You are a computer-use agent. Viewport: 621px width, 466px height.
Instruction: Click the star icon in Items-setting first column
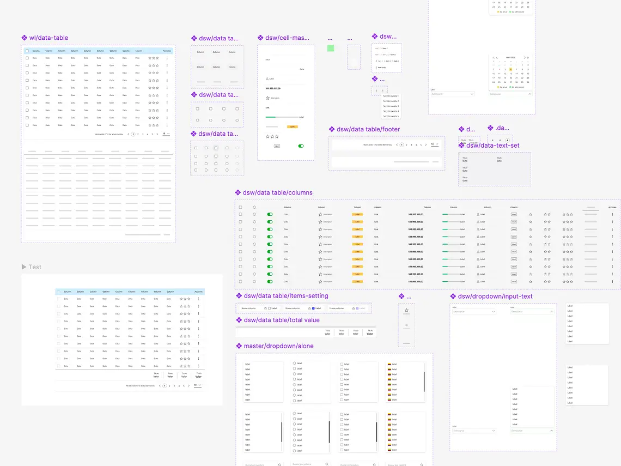pyautogui.click(x=265, y=308)
